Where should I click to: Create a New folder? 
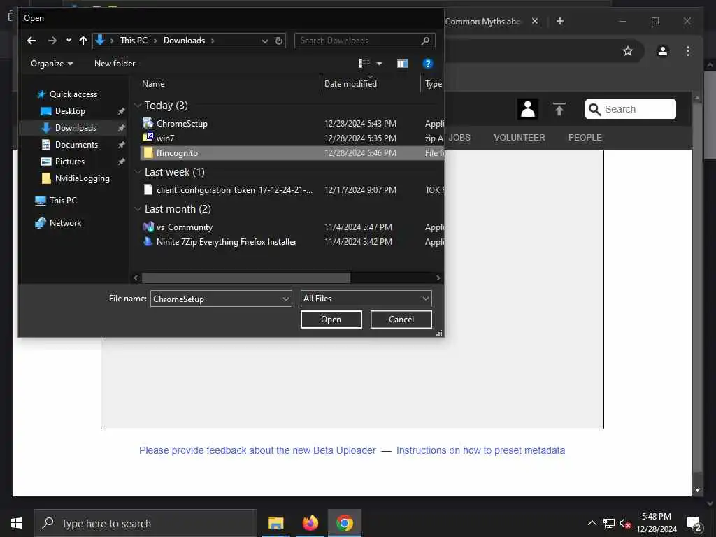pyautogui.click(x=115, y=64)
